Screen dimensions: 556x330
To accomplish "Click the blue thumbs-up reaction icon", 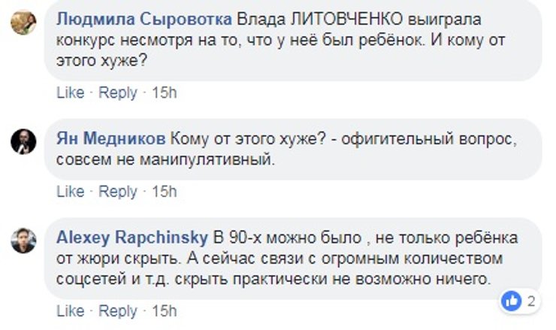I will tap(512, 302).
